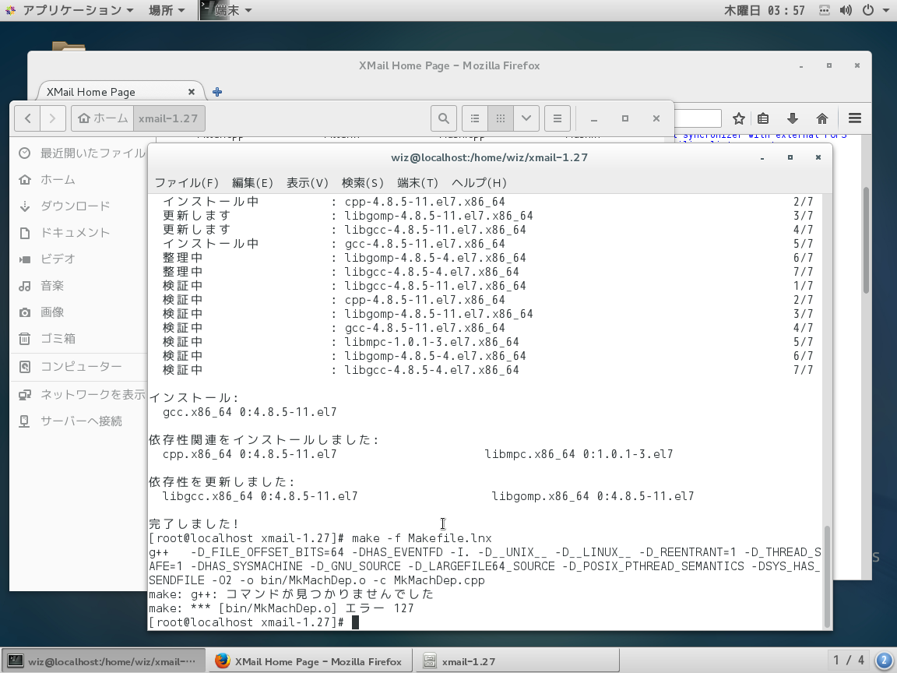This screenshot has width=897, height=673.
Task: Open the terminal ヘルプ(H) menu
Action: [x=479, y=182]
